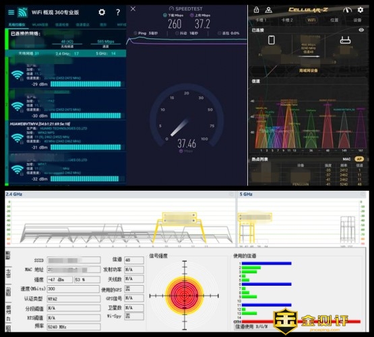The width and height of the screenshot is (374, 337).
Task: Open Cellular-Z settings gear
Action: (361, 10)
